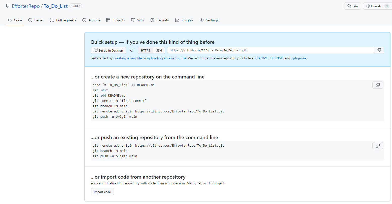The image size is (392, 204).
Task: Open the To_Do_List repository link
Action: click(x=56, y=6)
